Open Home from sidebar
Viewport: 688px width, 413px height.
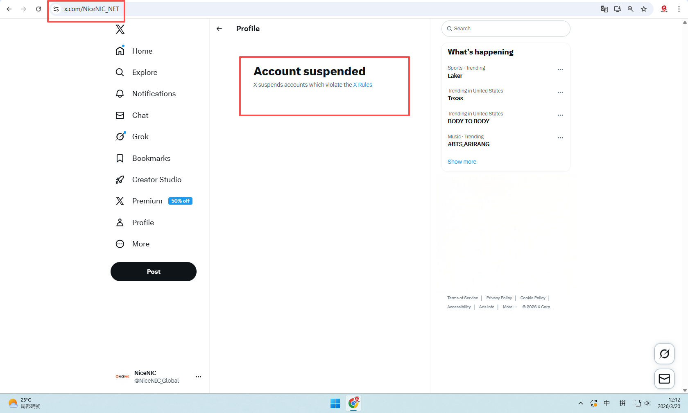(x=134, y=51)
